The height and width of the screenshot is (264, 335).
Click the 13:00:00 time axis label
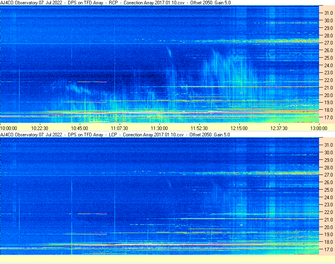[319, 128]
